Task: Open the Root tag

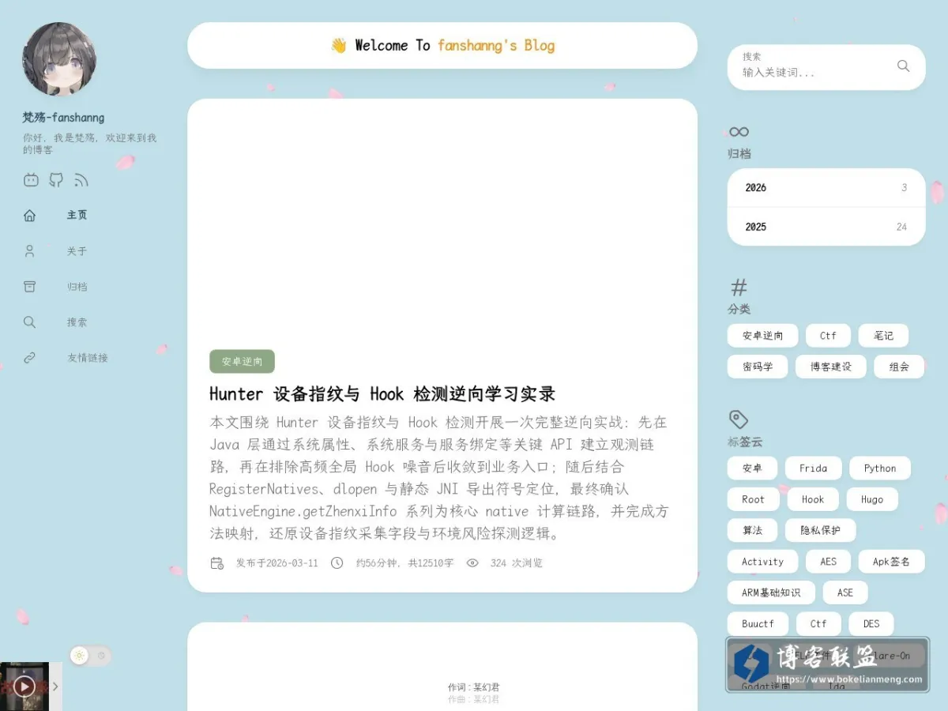Action: [753, 499]
